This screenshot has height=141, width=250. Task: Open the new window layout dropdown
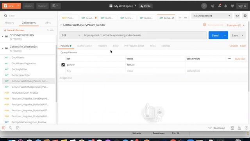click(55, 6)
